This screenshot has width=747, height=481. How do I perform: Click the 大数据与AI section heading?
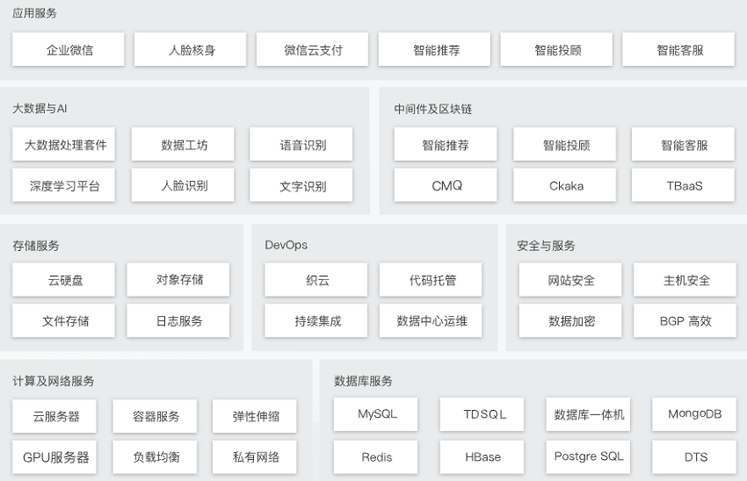click(x=40, y=109)
